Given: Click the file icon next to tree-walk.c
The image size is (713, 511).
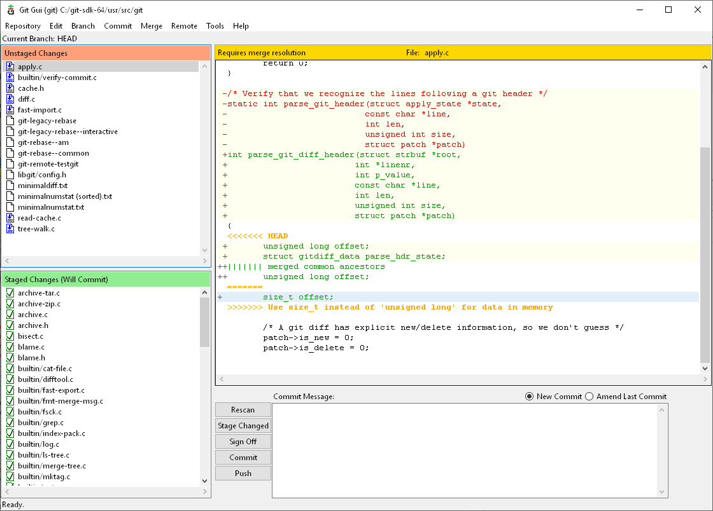Looking at the screenshot, I should tap(10, 229).
